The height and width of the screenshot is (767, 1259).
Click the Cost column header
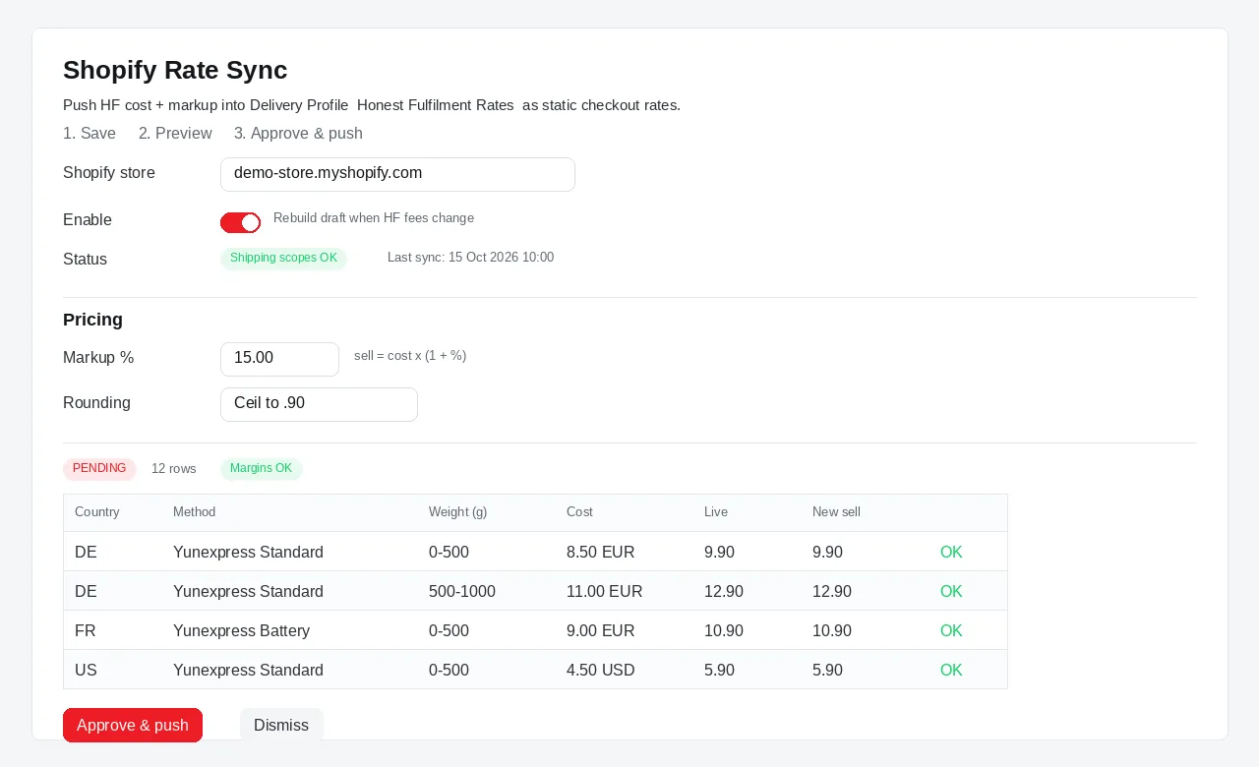(579, 512)
